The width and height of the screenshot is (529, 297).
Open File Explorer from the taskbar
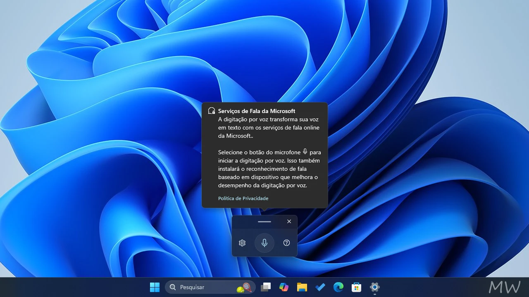[x=302, y=287]
